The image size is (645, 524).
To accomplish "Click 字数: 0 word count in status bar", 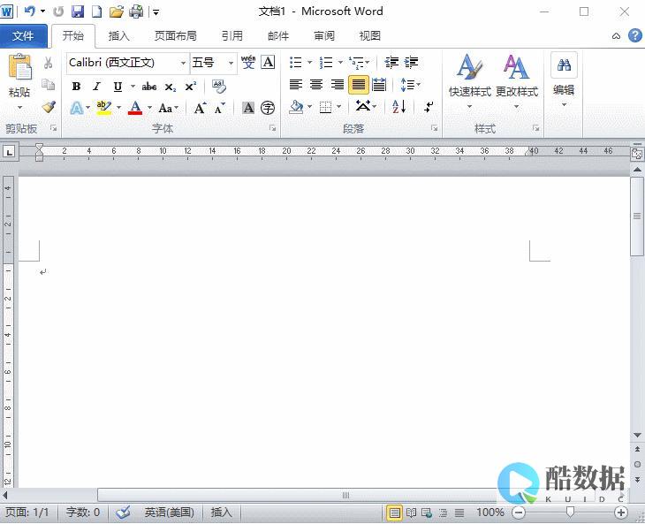I will pos(83,513).
